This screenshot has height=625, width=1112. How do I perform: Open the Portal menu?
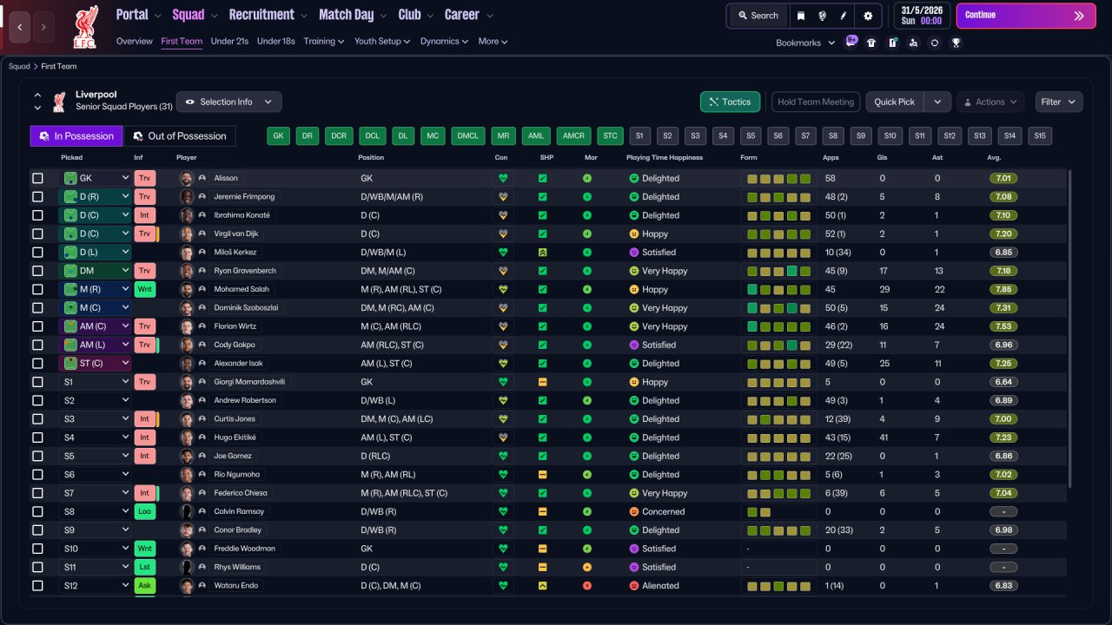pyautogui.click(x=138, y=15)
